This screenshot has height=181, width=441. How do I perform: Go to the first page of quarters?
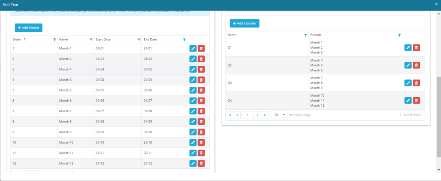[x=230, y=115]
